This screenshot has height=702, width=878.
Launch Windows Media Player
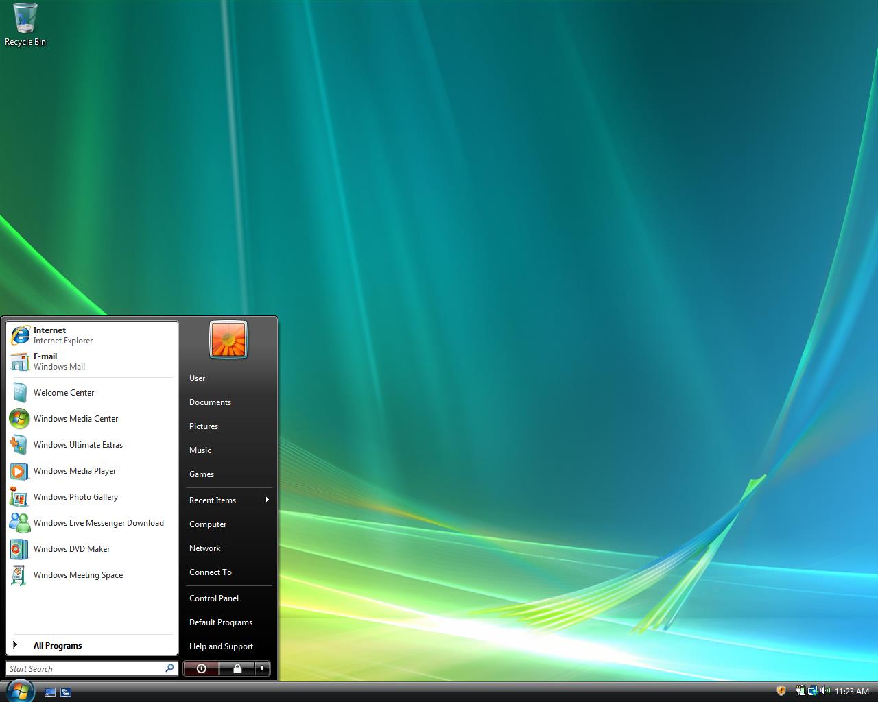pyautogui.click(x=74, y=471)
